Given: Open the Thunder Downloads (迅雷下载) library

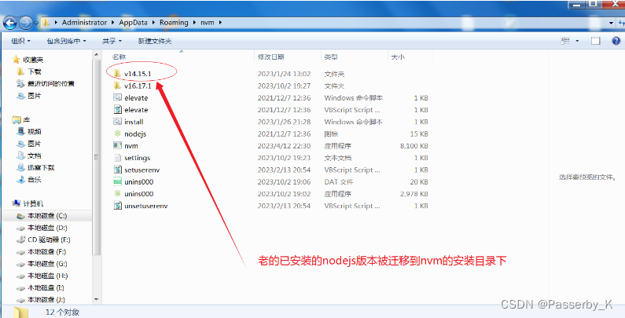Looking at the screenshot, I should click(41, 167).
